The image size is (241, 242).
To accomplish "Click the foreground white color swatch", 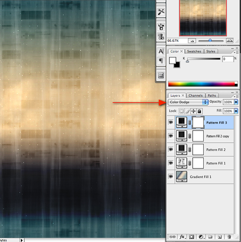I will pyautogui.click(x=172, y=60).
